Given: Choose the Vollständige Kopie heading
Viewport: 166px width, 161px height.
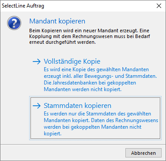Looking at the screenshot, I should coord(72,61).
